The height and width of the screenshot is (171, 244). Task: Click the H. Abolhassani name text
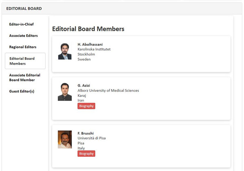pyautogui.click(x=91, y=44)
